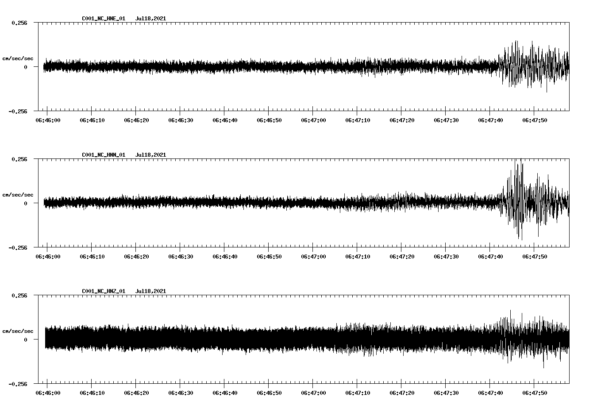Click the 06:47:30 tick label on the top axis
601x409 pixels.
pyautogui.click(x=446, y=119)
